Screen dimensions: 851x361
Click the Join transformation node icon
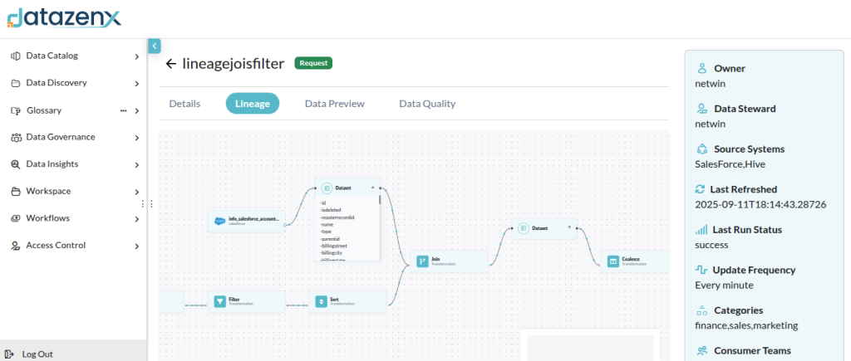point(422,261)
